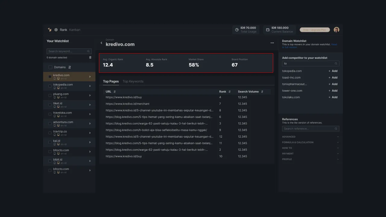Image resolution: width=386 pixels, height=217 pixels.
Task: Click the user profile avatar
Action: click(337, 30)
